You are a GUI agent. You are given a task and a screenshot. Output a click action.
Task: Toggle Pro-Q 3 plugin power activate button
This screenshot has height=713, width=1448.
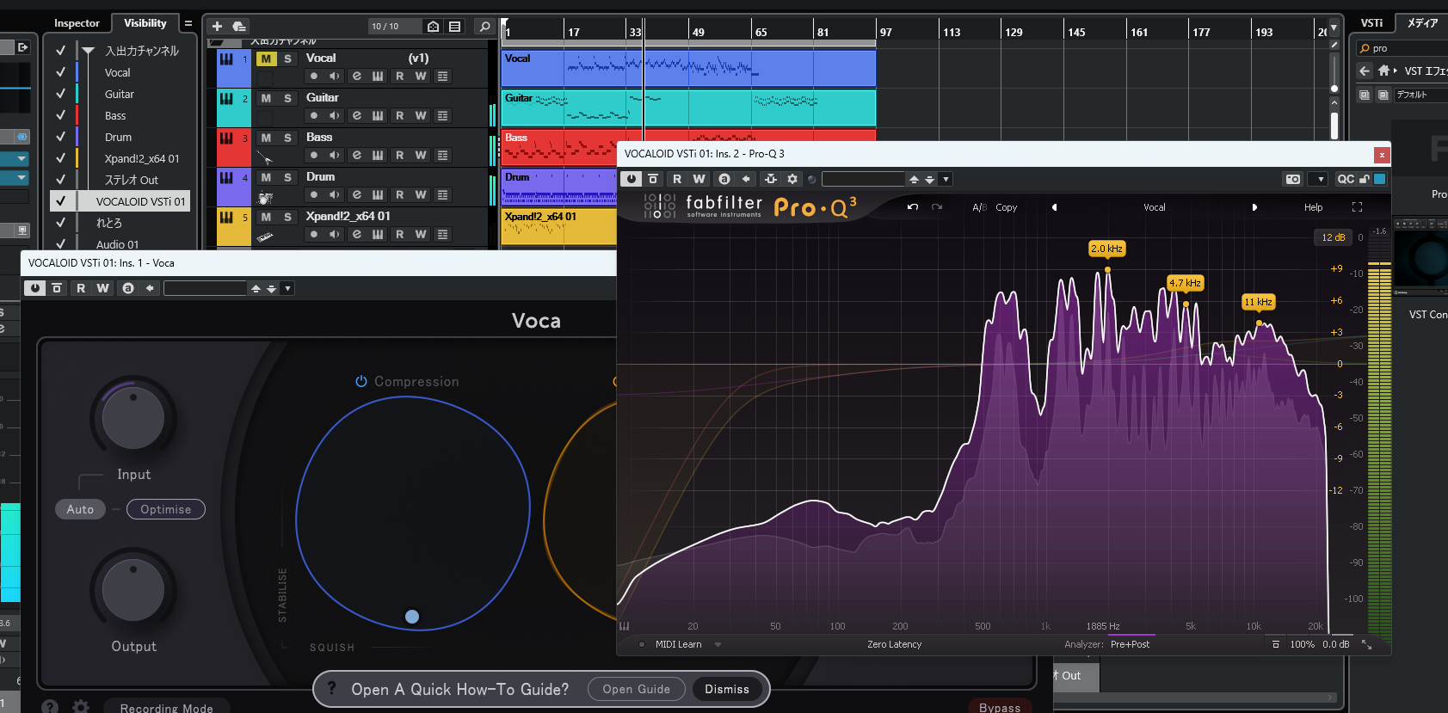pos(632,179)
